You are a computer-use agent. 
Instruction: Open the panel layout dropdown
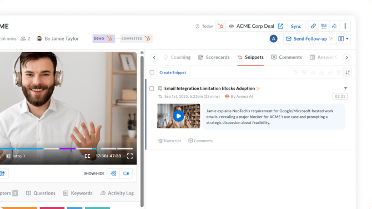343,38
